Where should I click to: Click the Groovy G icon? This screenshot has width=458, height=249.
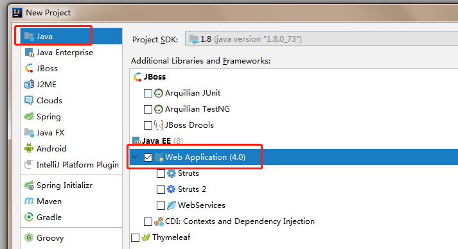coord(29,237)
